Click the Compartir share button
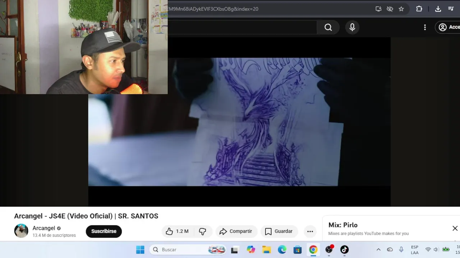The height and width of the screenshot is (258, 460). click(x=236, y=231)
